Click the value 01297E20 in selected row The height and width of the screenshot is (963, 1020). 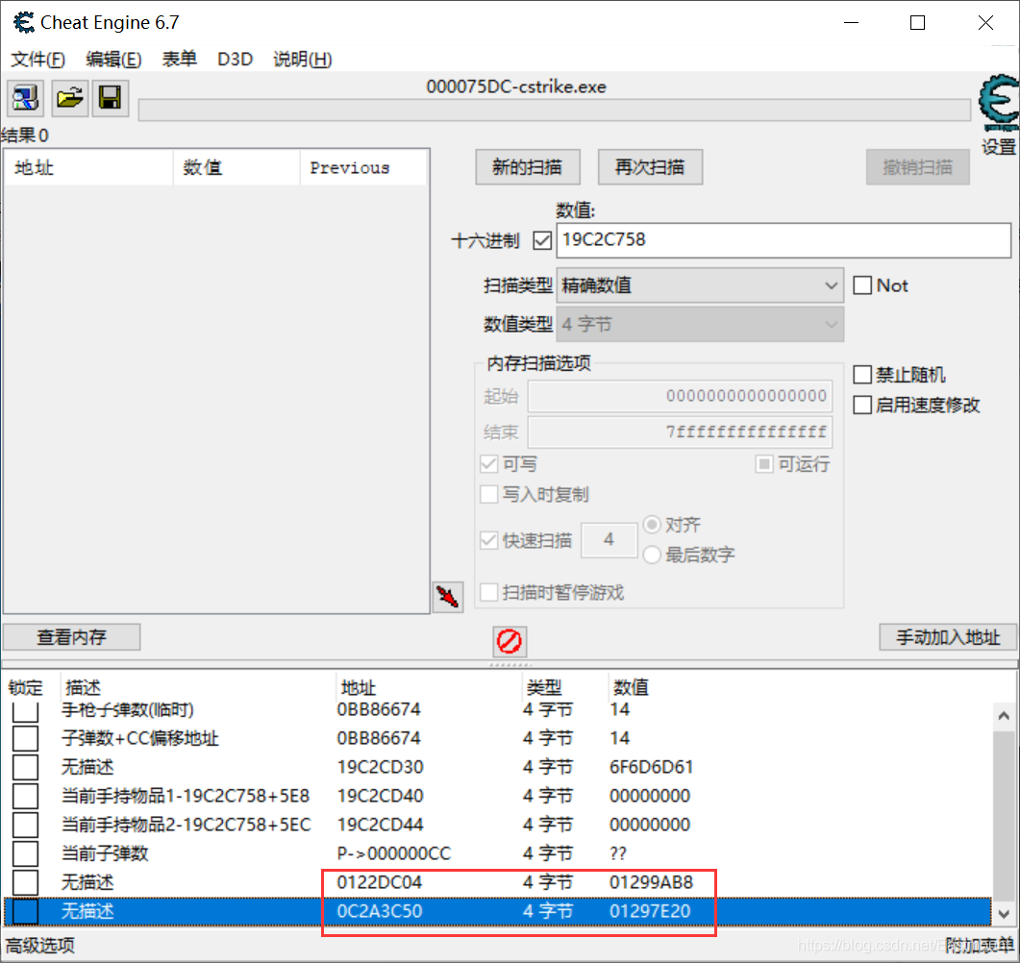[650, 911]
